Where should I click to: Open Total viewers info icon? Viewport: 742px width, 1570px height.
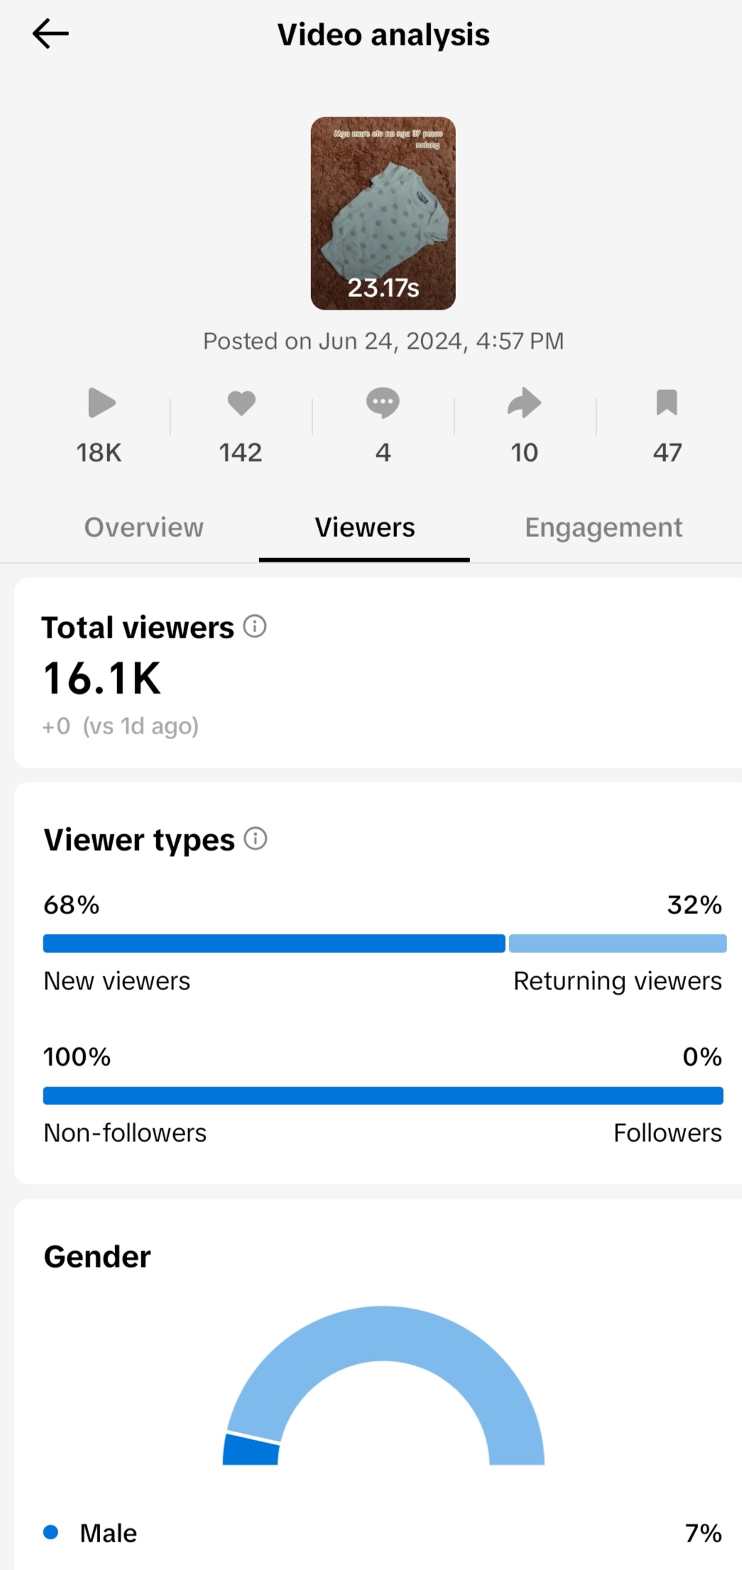(255, 626)
